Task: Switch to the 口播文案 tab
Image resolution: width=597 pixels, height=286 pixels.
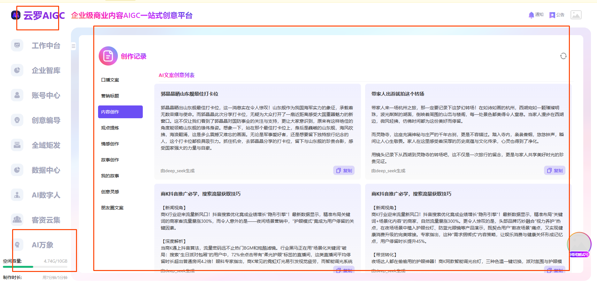Action: coord(110,80)
